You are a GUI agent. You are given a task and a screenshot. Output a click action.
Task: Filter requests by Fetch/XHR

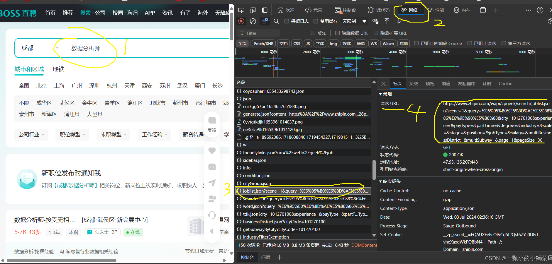pyautogui.click(x=264, y=44)
